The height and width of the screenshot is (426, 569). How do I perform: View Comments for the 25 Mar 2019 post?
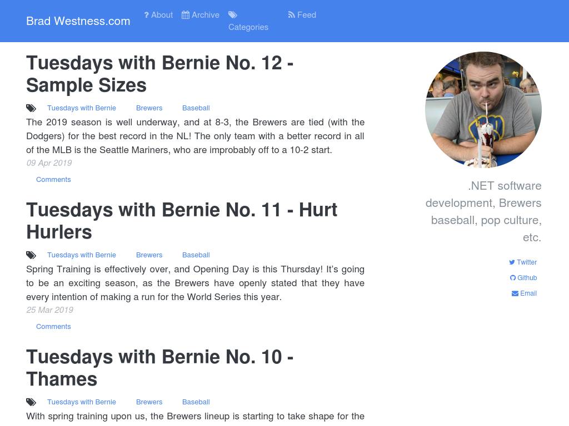[x=53, y=327]
